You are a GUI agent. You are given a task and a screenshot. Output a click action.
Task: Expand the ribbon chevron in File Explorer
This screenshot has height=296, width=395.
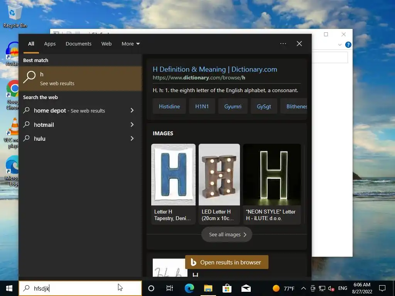(x=339, y=45)
